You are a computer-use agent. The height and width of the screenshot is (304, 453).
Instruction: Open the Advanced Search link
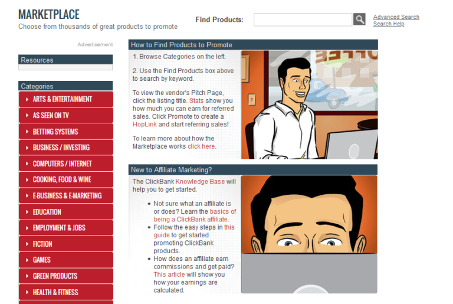(396, 17)
